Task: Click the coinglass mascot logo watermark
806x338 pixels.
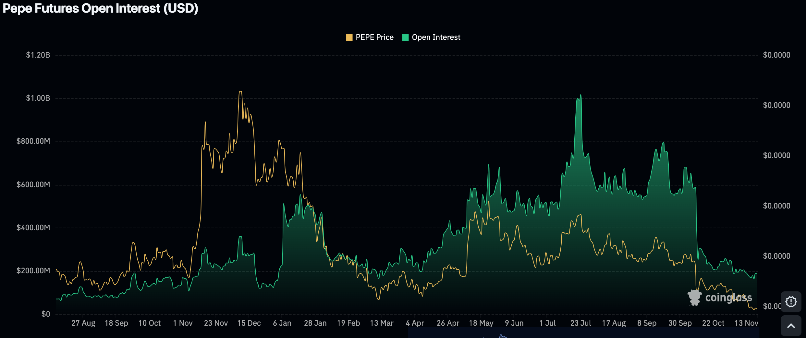Action: click(694, 298)
